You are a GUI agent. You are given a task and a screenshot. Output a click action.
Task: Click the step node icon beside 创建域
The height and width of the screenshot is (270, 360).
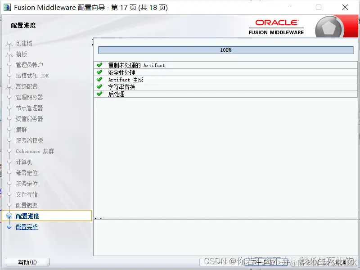(x=9, y=43)
